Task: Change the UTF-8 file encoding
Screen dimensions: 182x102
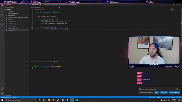Action: point(164,97)
